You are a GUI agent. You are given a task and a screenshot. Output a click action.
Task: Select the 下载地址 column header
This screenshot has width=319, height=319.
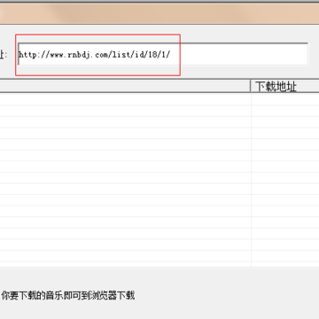(x=285, y=86)
